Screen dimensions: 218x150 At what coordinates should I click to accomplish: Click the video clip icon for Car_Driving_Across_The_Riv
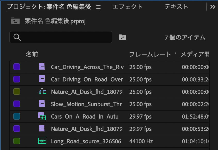pos(42,67)
